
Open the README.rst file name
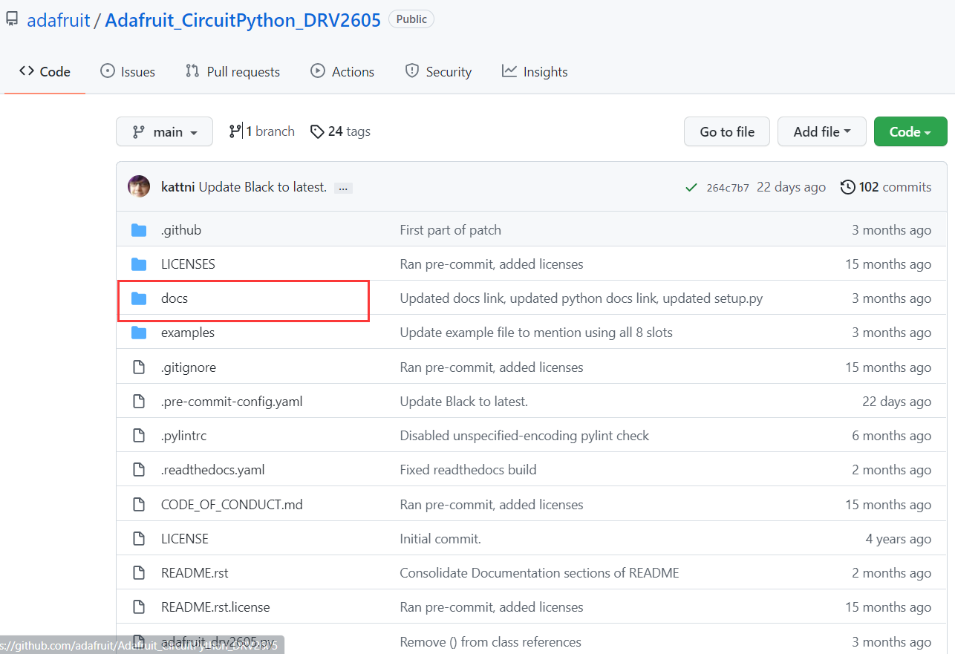coord(195,573)
